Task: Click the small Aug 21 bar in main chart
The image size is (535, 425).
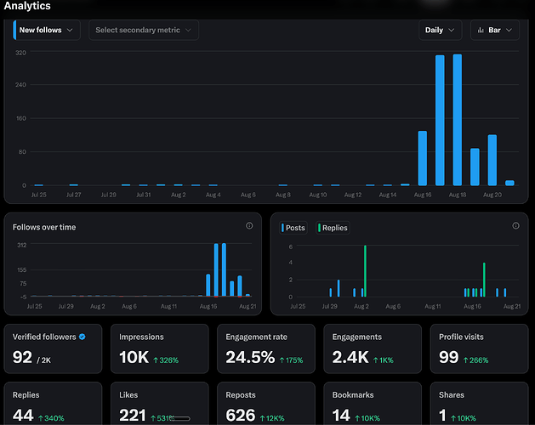Action: coord(509,183)
